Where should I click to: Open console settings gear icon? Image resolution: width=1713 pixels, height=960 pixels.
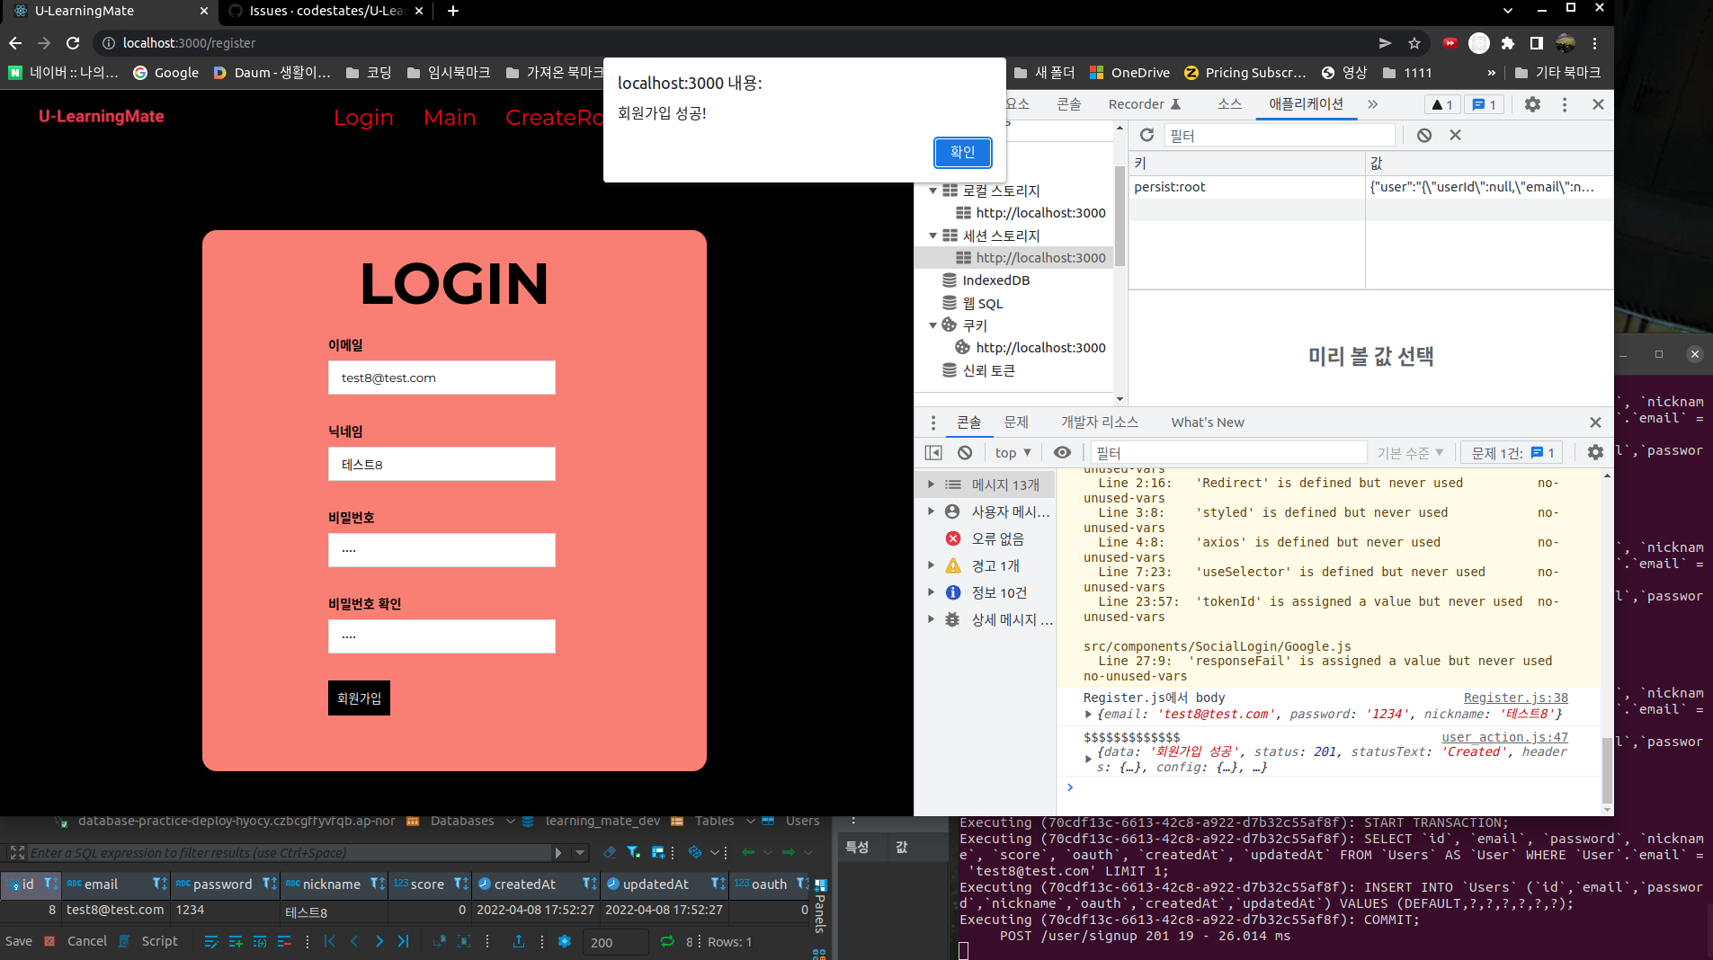tap(1595, 452)
